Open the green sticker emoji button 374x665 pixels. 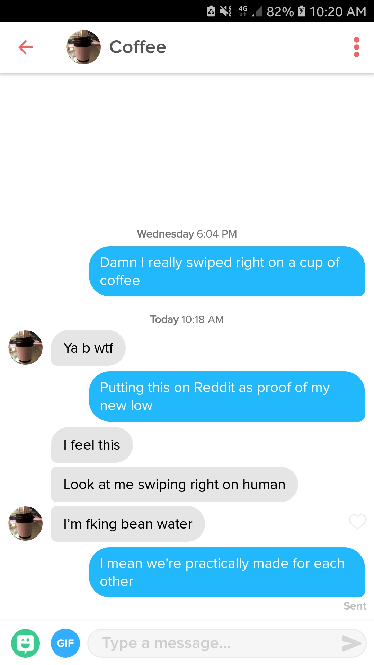pyautogui.click(x=26, y=643)
